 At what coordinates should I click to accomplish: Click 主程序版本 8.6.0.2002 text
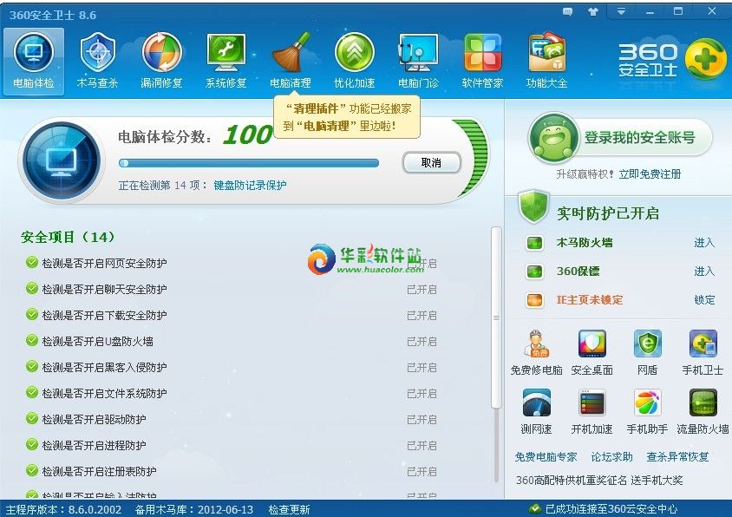tap(63, 509)
